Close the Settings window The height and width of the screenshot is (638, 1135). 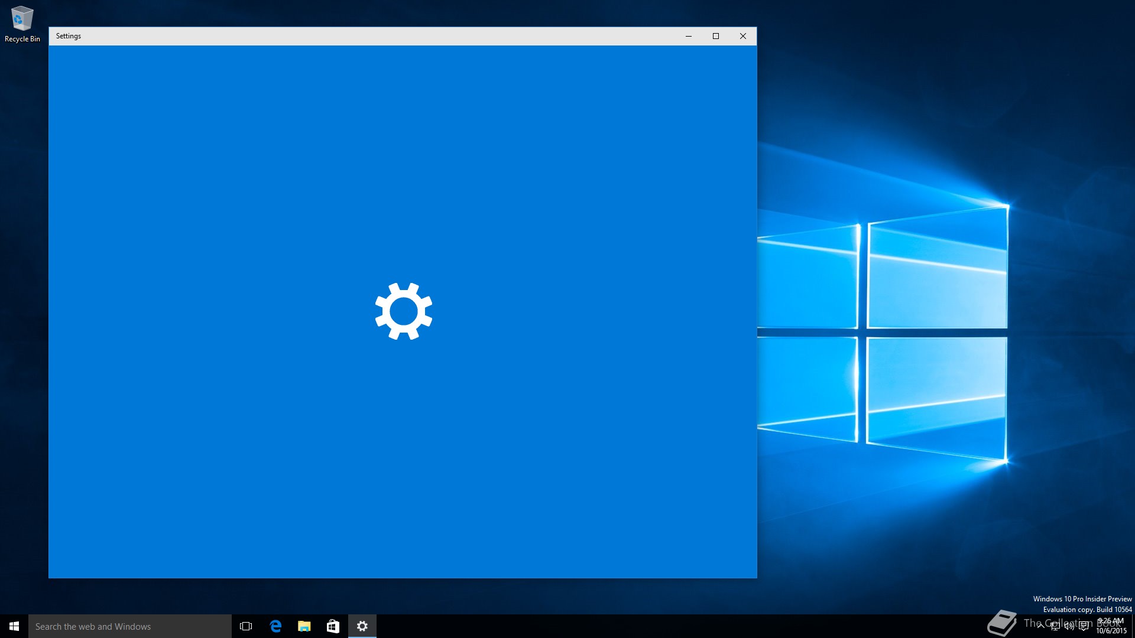(743, 36)
